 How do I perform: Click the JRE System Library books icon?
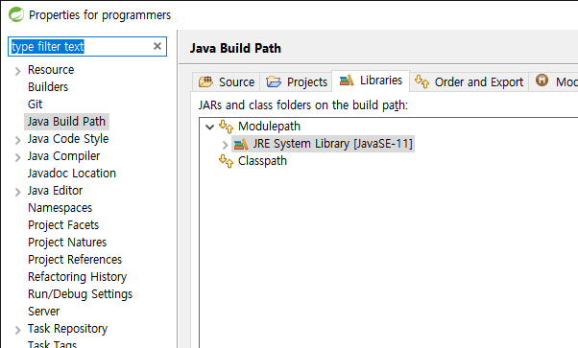pyautogui.click(x=241, y=144)
